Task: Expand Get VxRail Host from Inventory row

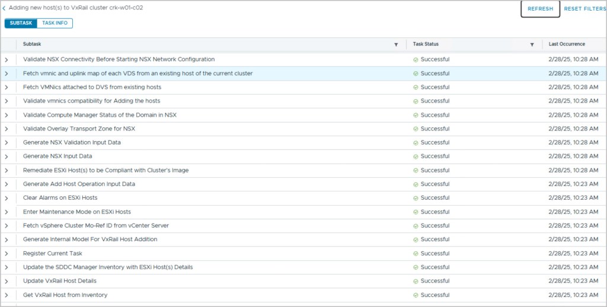Action: 7,295
